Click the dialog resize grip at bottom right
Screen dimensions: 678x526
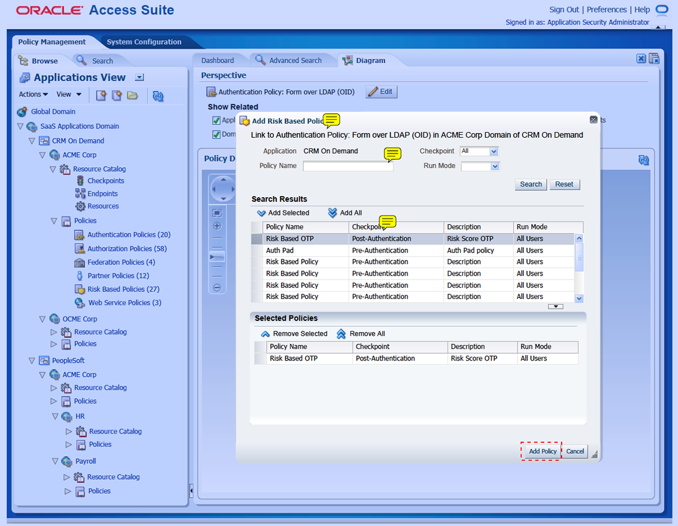[x=594, y=454]
